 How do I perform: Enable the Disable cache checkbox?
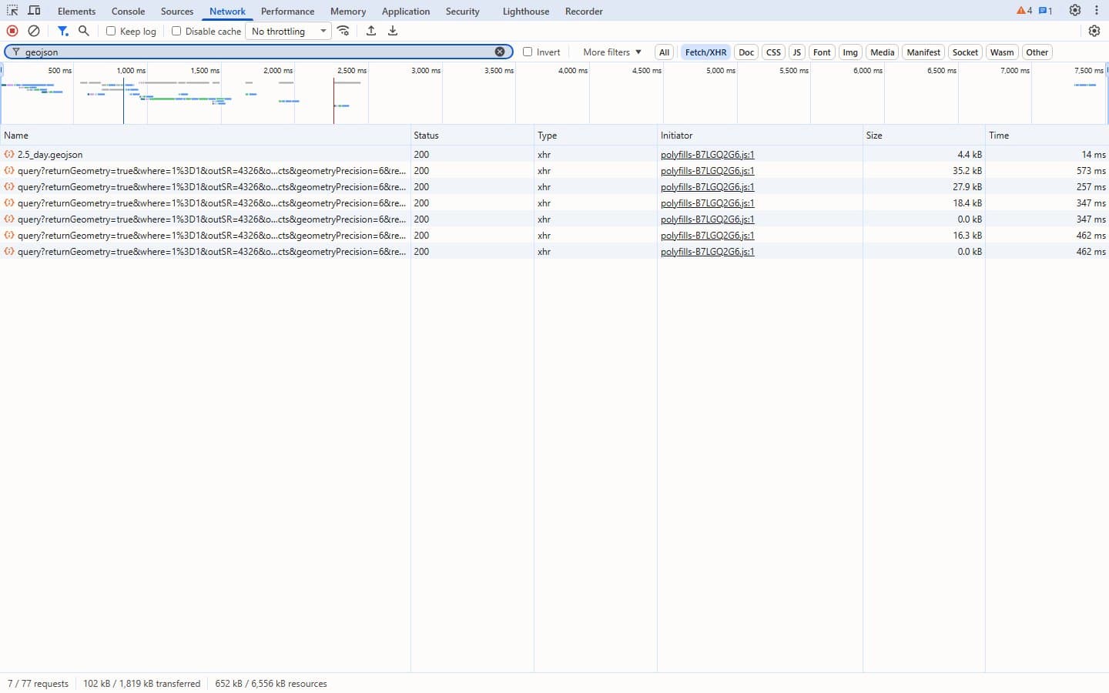pyautogui.click(x=176, y=31)
